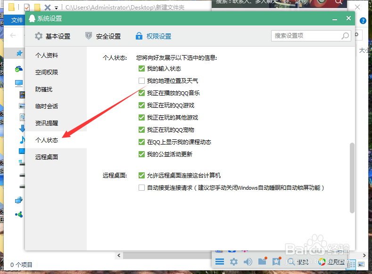The image size is (372, 274).
Task: Open the QQ main menu hamburger icon
Action: pyautogui.click(x=220, y=262)
